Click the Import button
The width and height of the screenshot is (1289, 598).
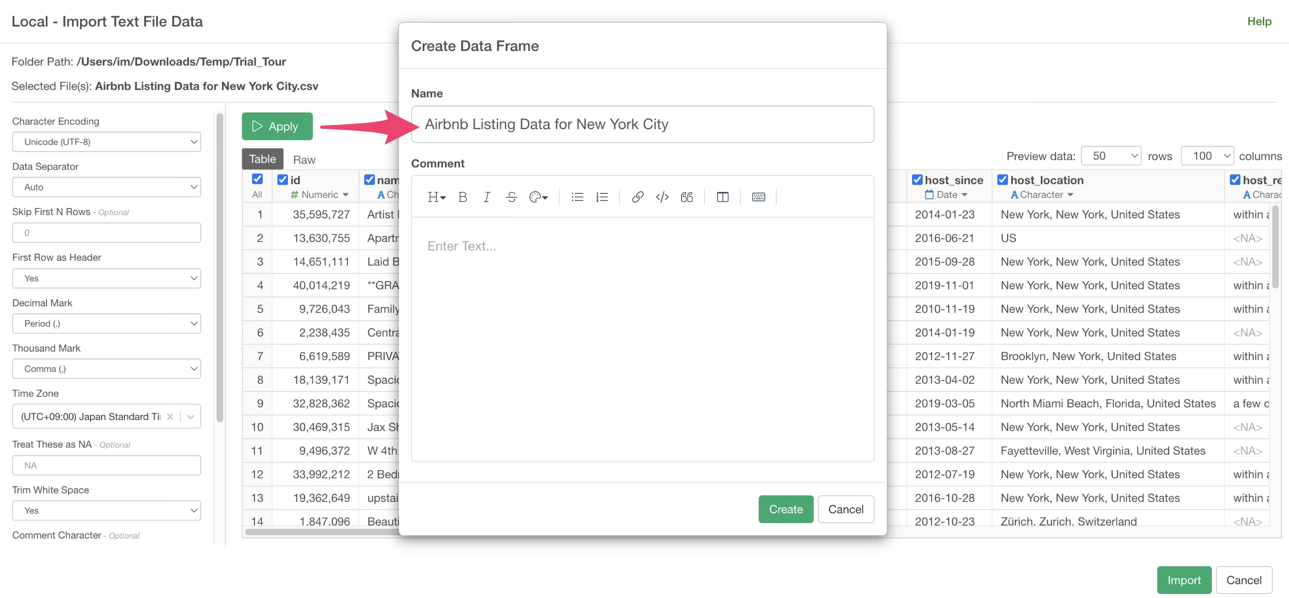pos(1184,580)
